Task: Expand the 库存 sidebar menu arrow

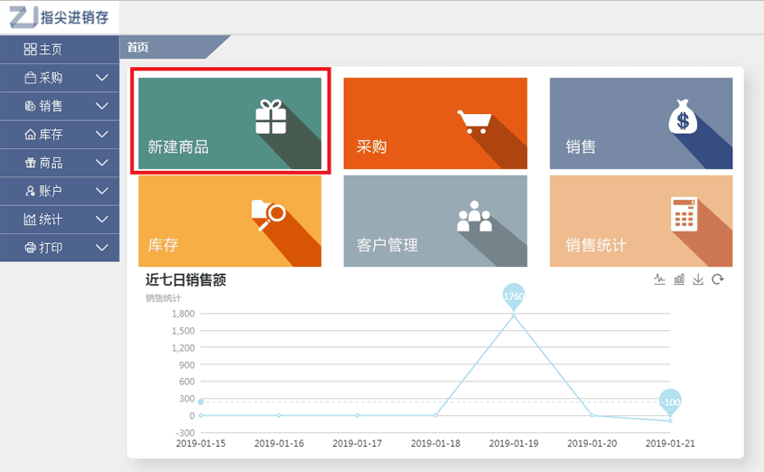Action: tap(102, 135)
